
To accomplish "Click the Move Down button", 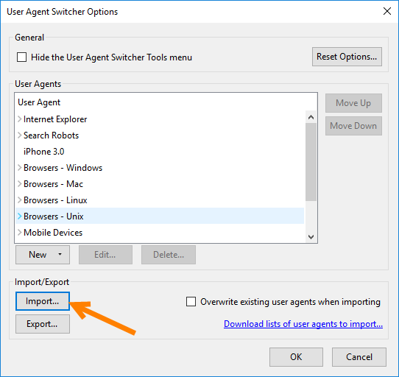I will pyautogui.click(x=353, y=126).
